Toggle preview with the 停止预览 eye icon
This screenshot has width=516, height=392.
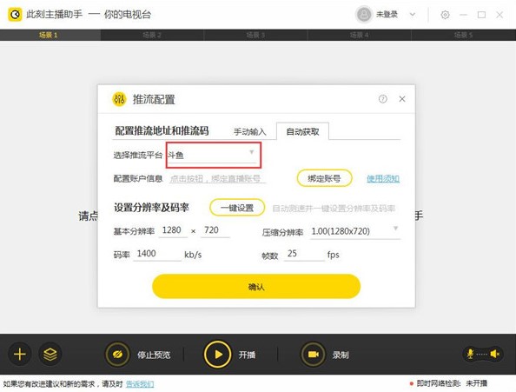(x=117, y=355)
